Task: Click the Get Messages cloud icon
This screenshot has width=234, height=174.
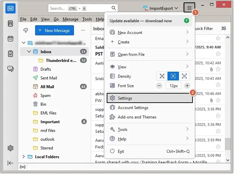Action: click(x=26, y=30)
